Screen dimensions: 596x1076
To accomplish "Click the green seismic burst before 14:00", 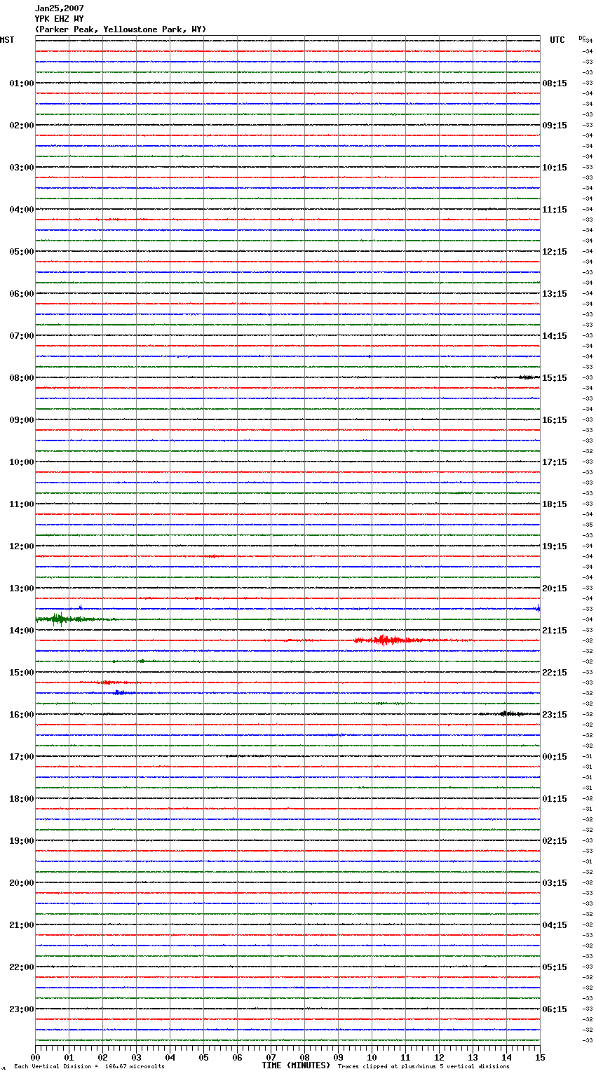I will pyautogui.click(x=60, y=619).
